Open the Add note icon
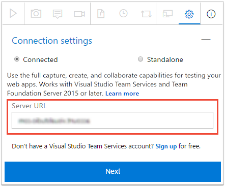 point(58,14)
